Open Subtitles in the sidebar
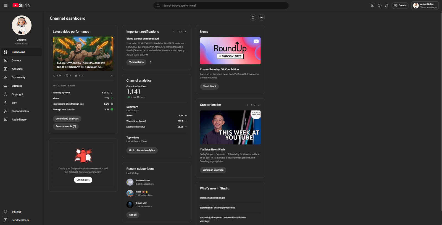 click(22, 86)
